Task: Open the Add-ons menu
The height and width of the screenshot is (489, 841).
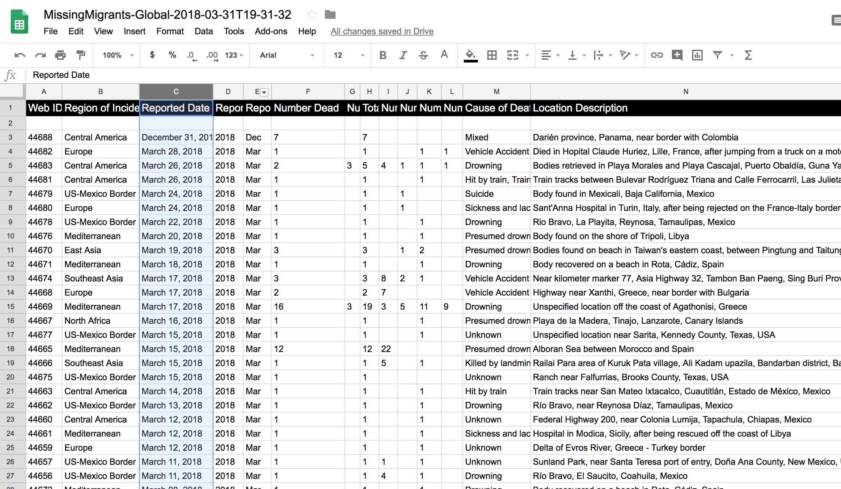Action: point(271,31)
